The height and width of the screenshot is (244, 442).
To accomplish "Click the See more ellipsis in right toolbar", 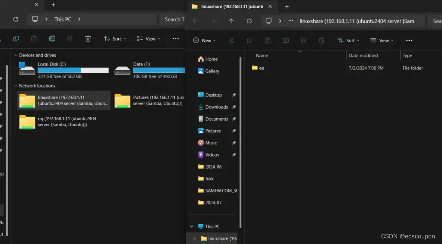I will pos(409,41).
